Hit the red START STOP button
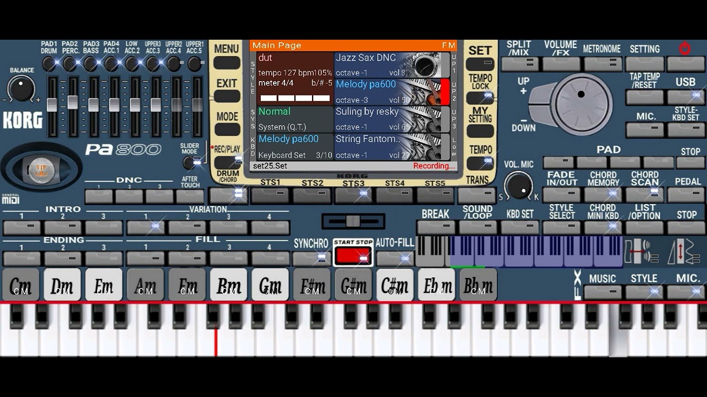Screen dimensions: 707x397 [353, 256]
